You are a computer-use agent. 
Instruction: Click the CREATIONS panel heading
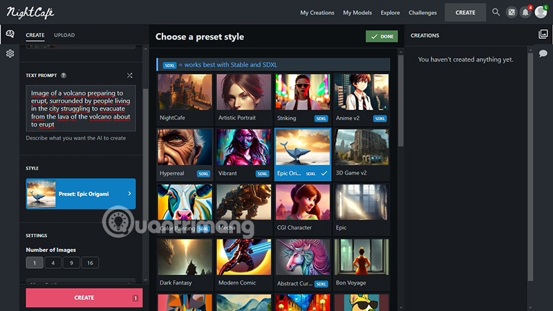point(424,36)
